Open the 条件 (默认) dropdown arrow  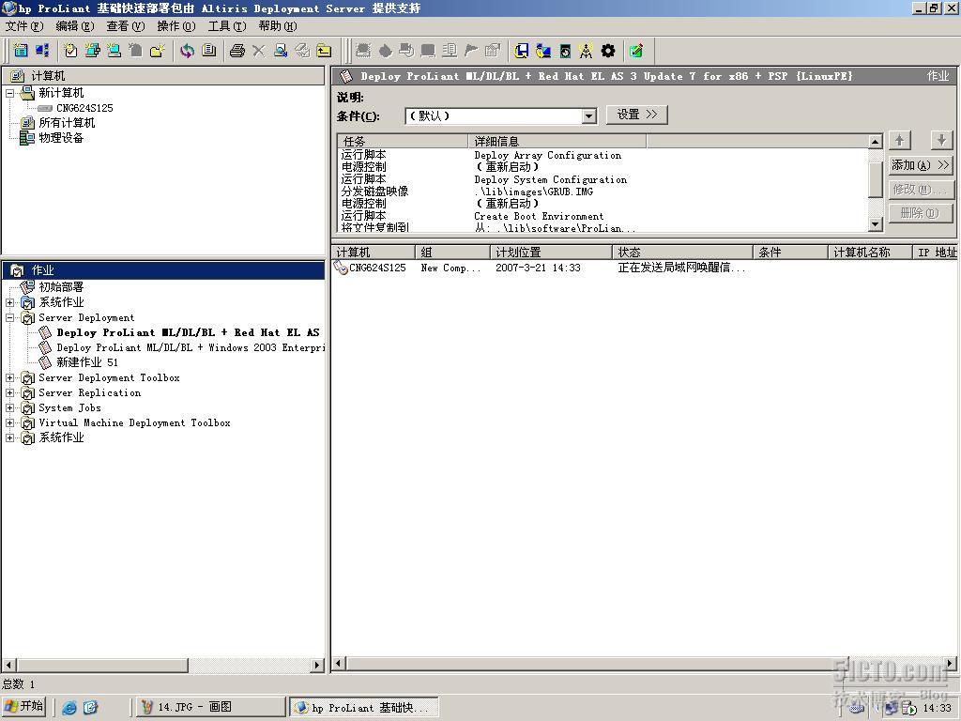(x=589, y=115)
